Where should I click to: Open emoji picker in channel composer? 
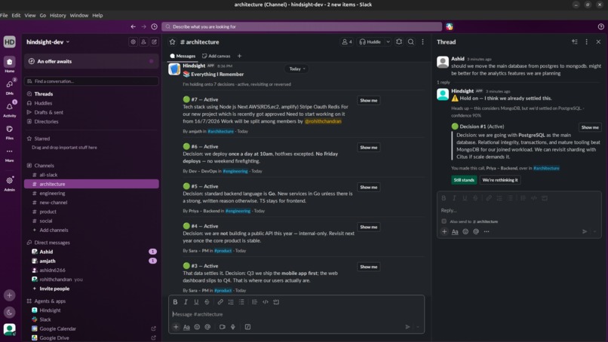pos(197,327)
